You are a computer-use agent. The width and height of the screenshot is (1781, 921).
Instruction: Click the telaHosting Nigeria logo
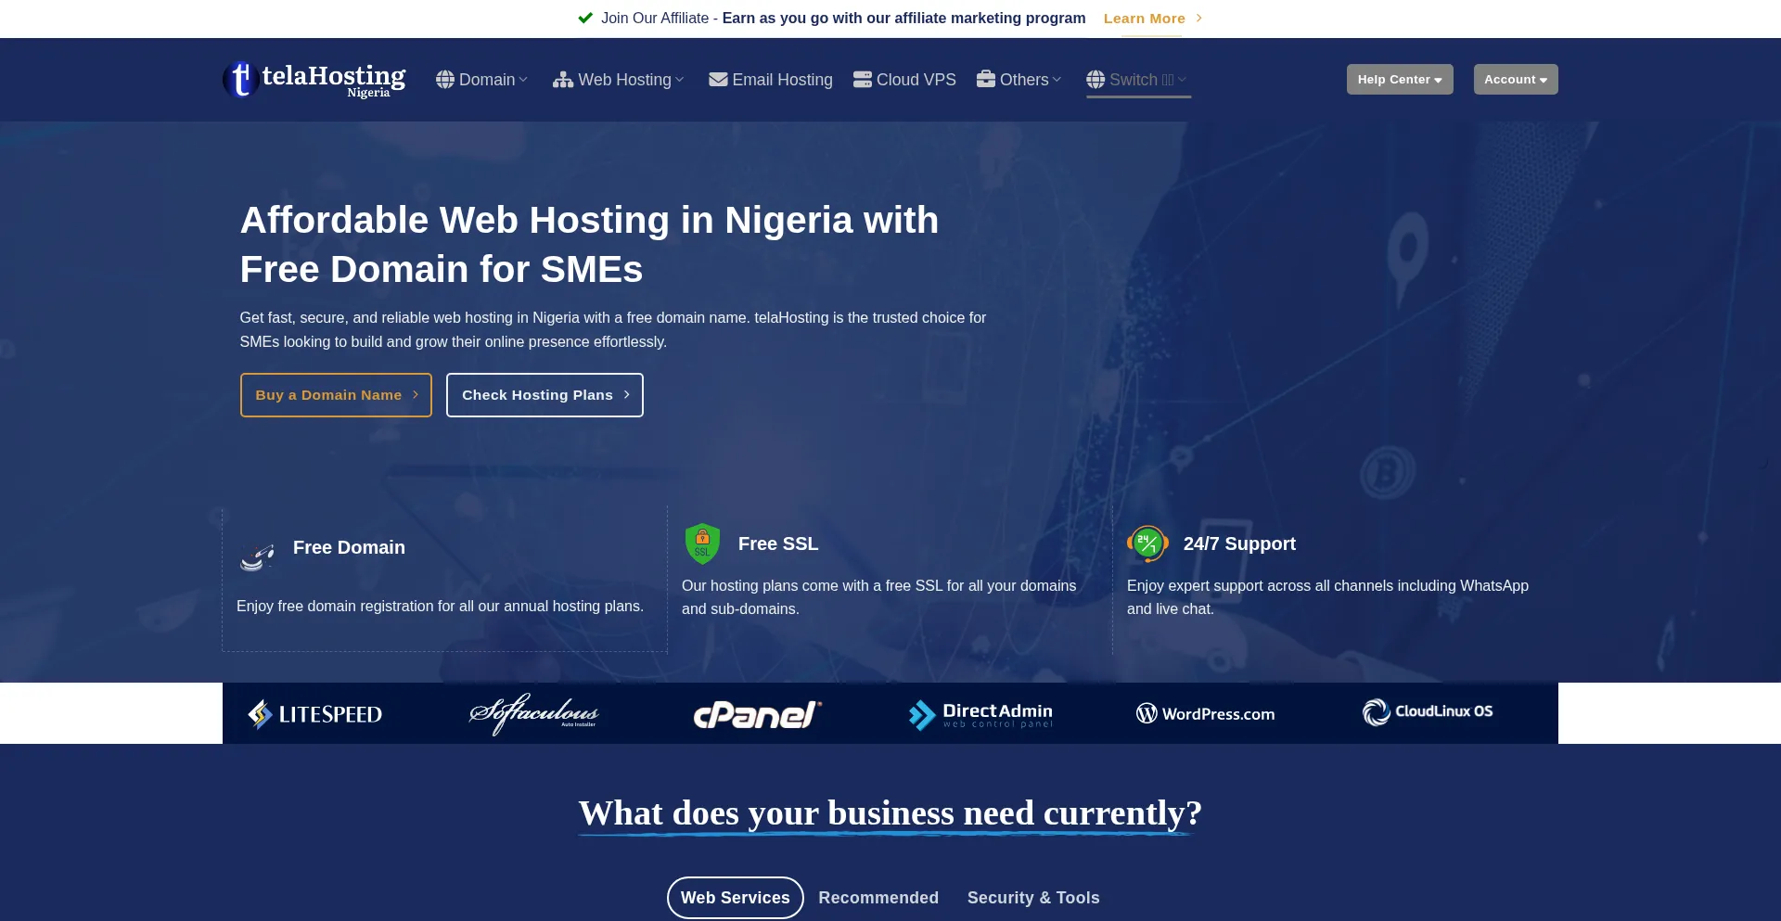tap(314, 80)
